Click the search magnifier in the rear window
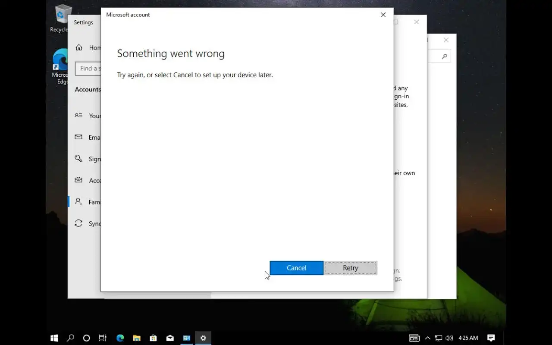Viewport: 552px width, 345px height. [x=445, y=56]
